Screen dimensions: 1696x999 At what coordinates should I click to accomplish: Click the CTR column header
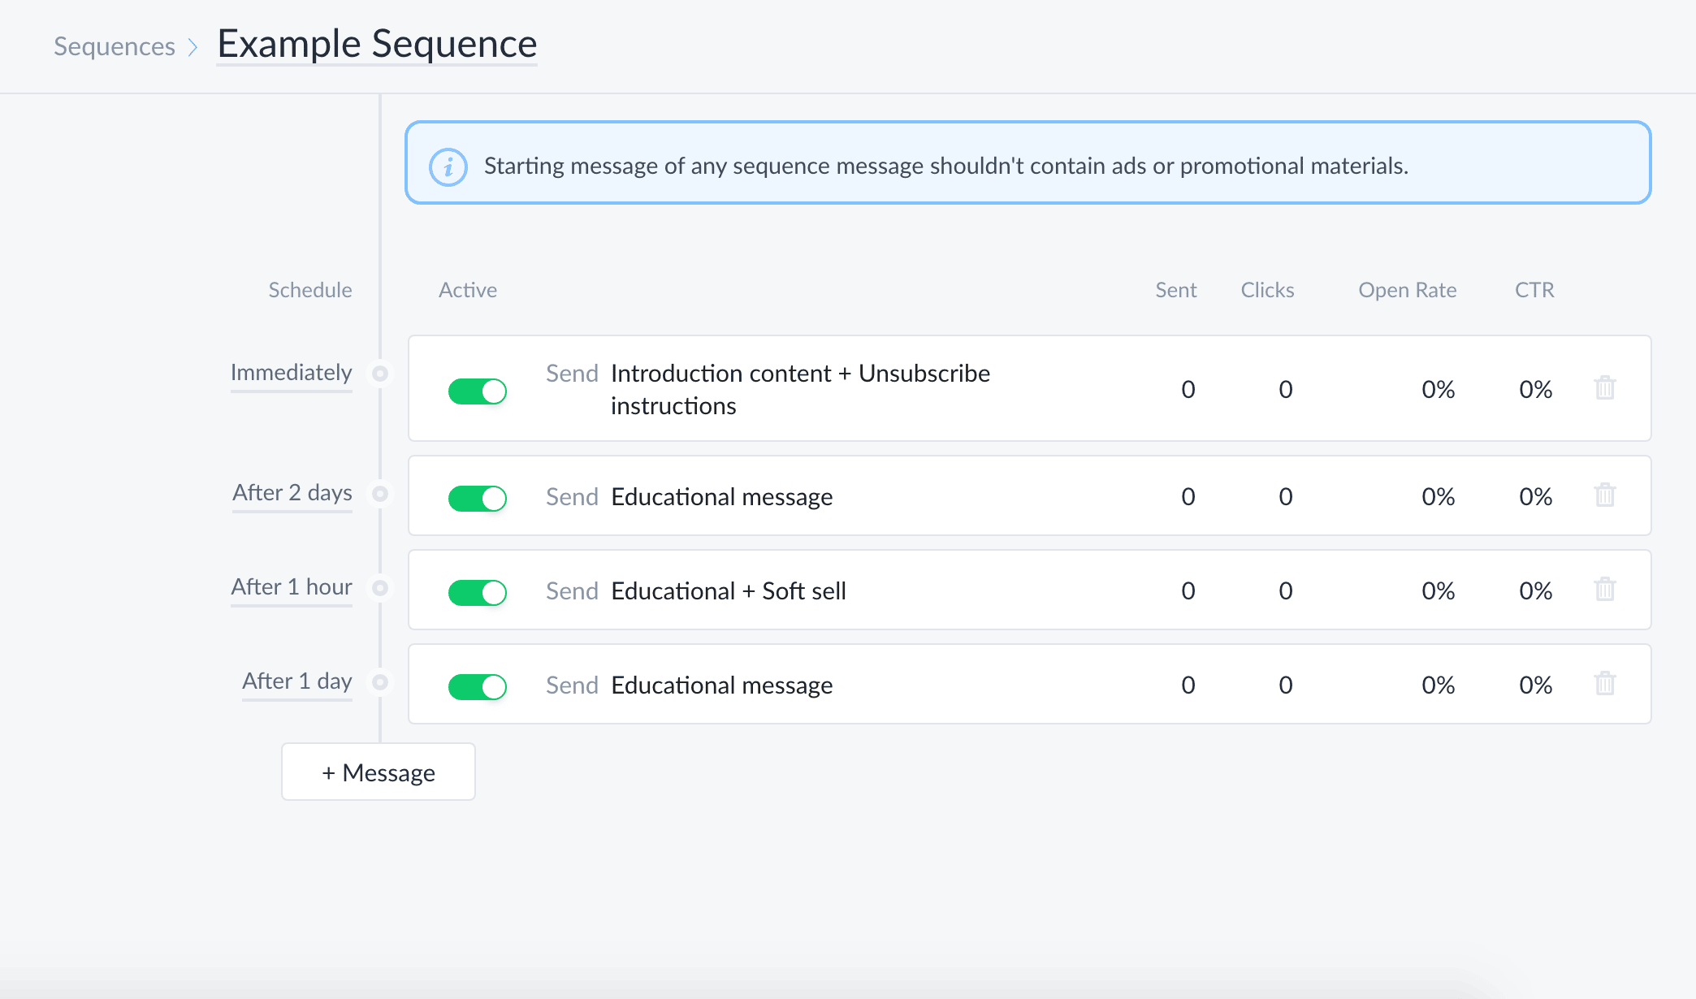[x=1534, y=290]
